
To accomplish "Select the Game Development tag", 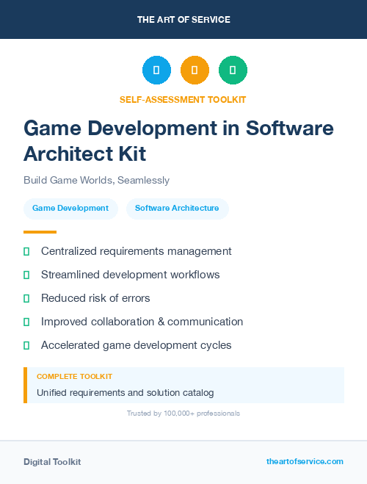I will click(70, 209).
